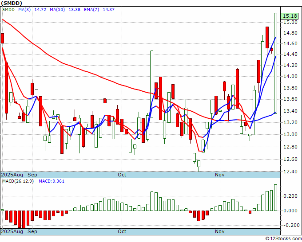302x242 pixels.
Task: Click the tall green candle spiking to 14.45 in October
Action: tap(151, 84)
